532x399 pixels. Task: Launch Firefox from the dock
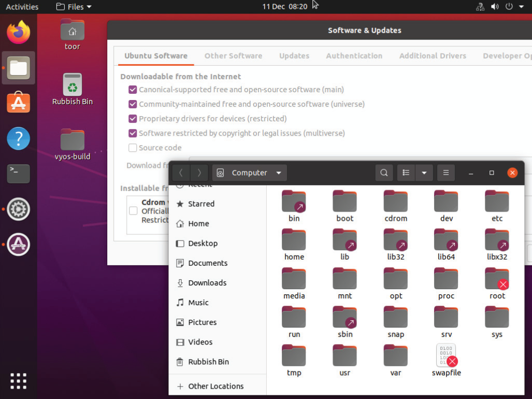[18, 32]
